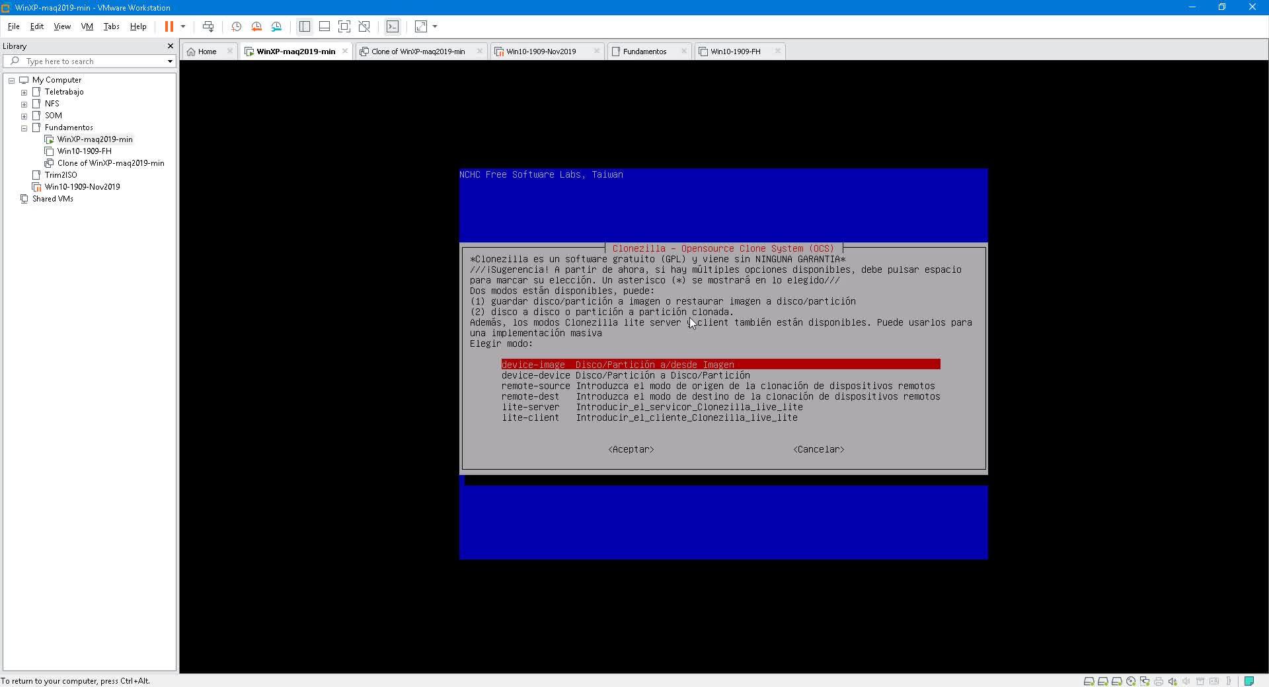Switch to the Home tab
1269x687 pixels.
pyautogui.click(x=207, y=52)
